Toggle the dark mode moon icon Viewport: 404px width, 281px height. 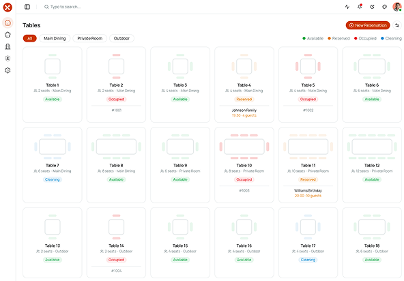pyautogui.click(x=372, y=7)
